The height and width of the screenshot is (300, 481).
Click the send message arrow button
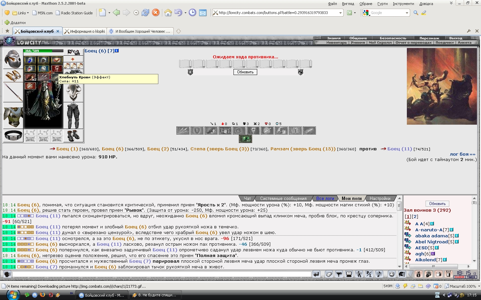[x=316, y=274]
